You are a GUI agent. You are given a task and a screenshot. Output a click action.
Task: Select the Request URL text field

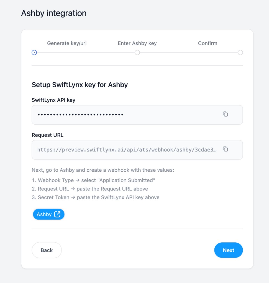pos(125,150)
